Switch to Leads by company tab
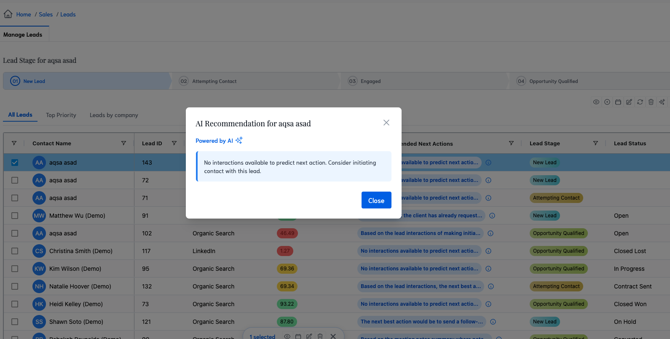The width and height of the screenshot is (670, 339). click(x=114, y=115)
